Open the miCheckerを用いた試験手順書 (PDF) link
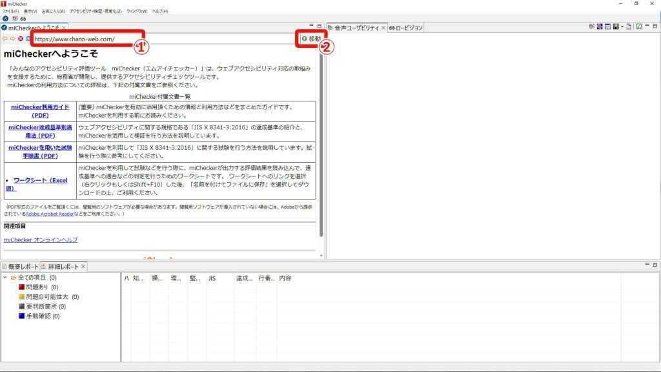Image resolution: width=661 pixels, height=372 pixels. point(40,151)
